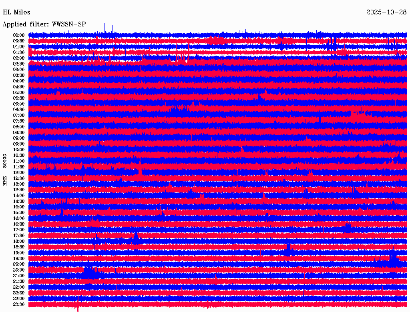
Task: Select the 21:00 time label
Action: (19, 276)
